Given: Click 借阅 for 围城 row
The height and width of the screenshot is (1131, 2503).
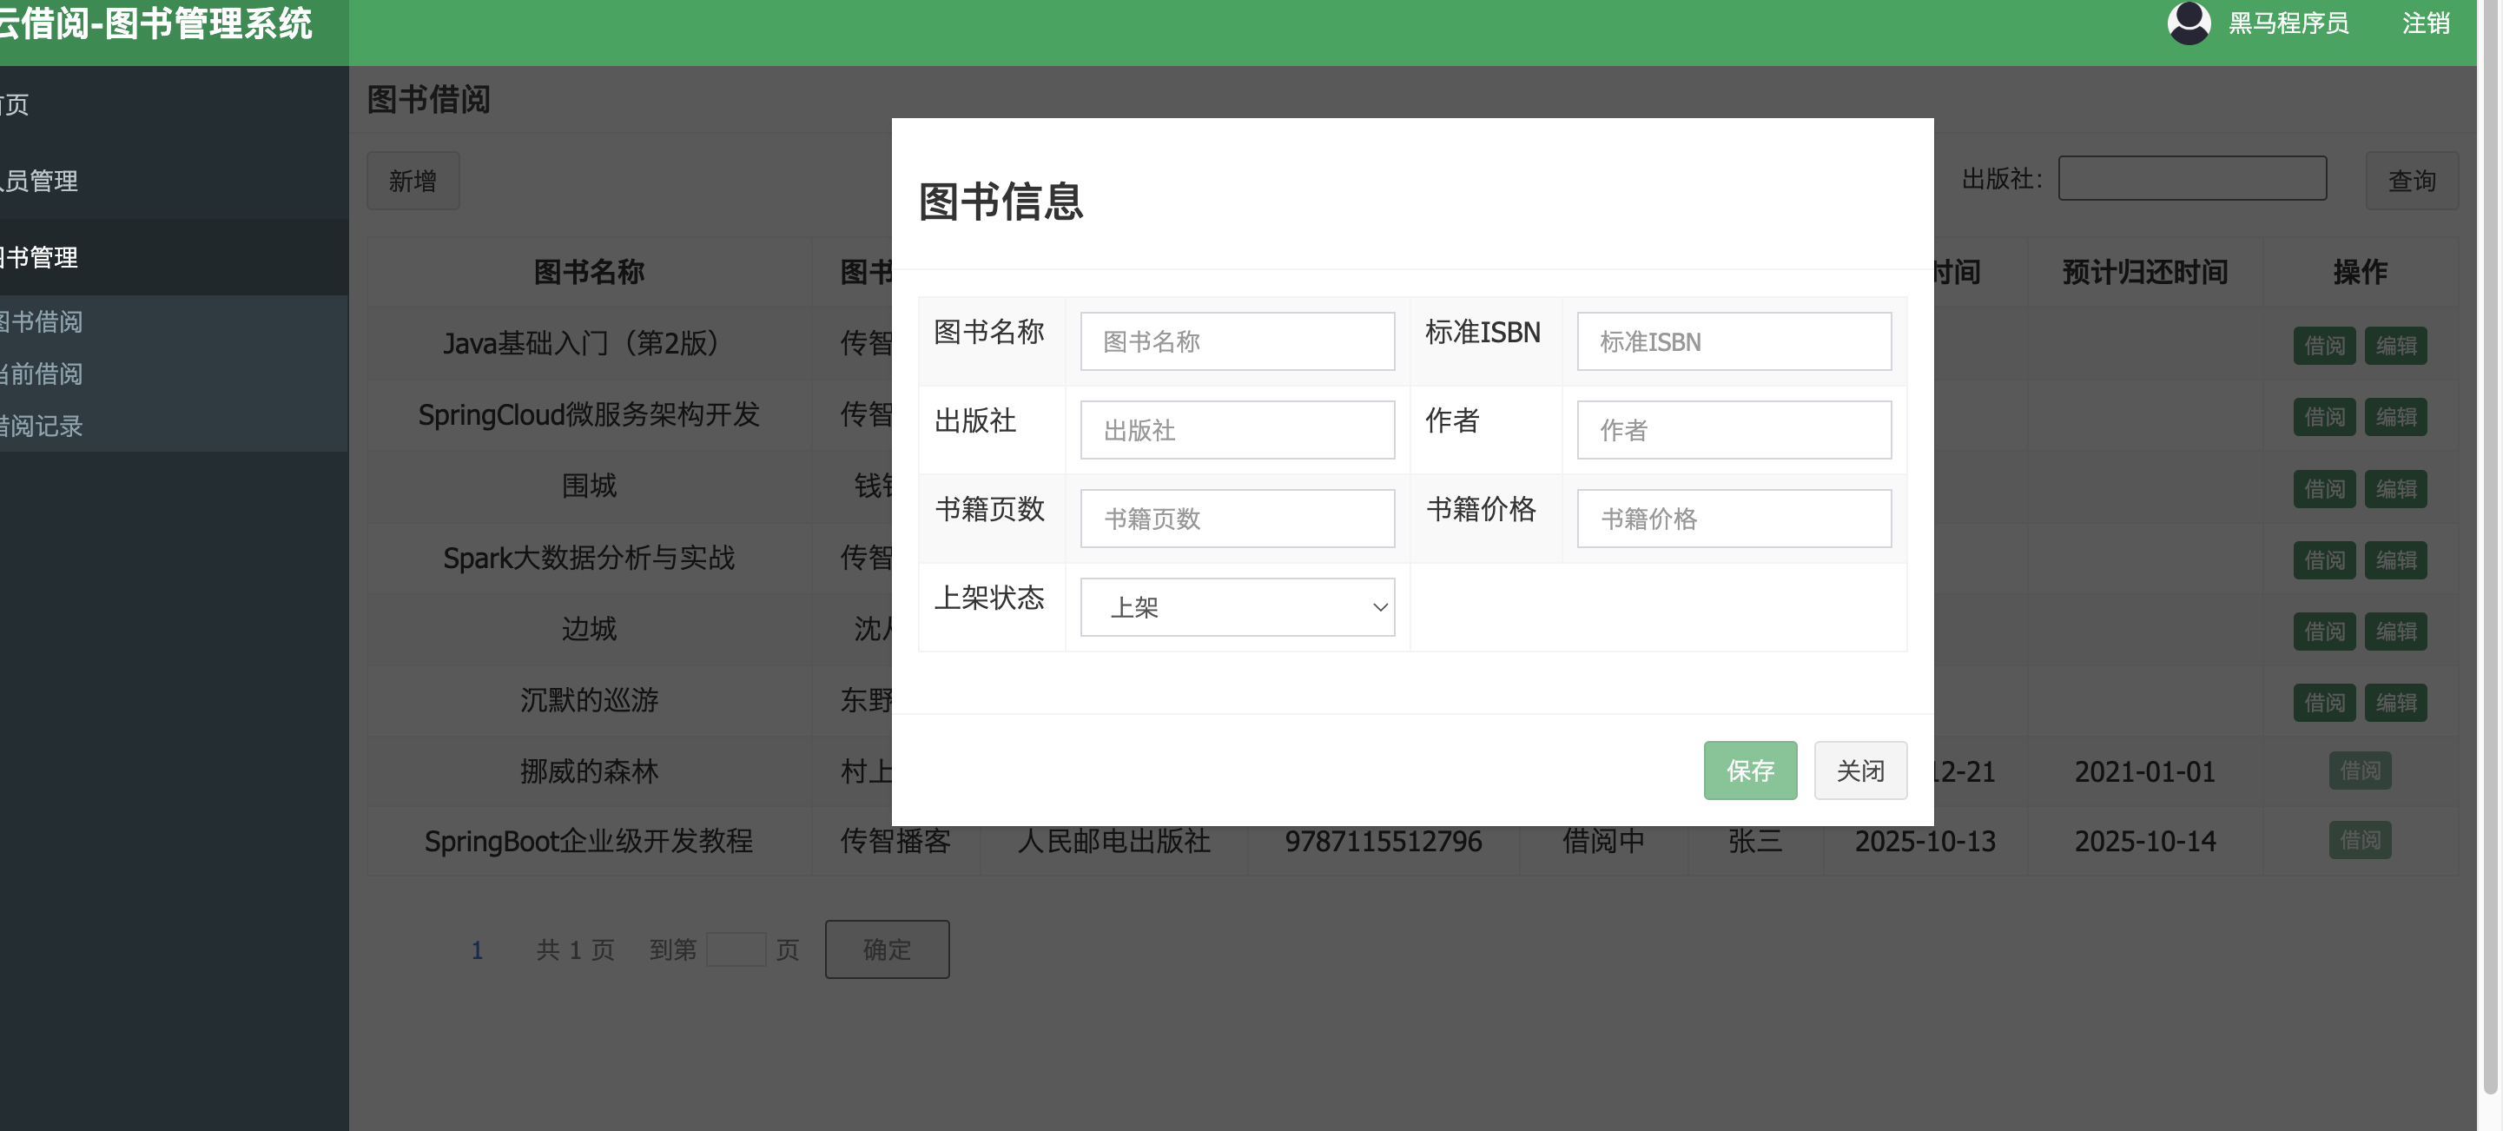Looking at the screenshot, I should [2323, 489].
